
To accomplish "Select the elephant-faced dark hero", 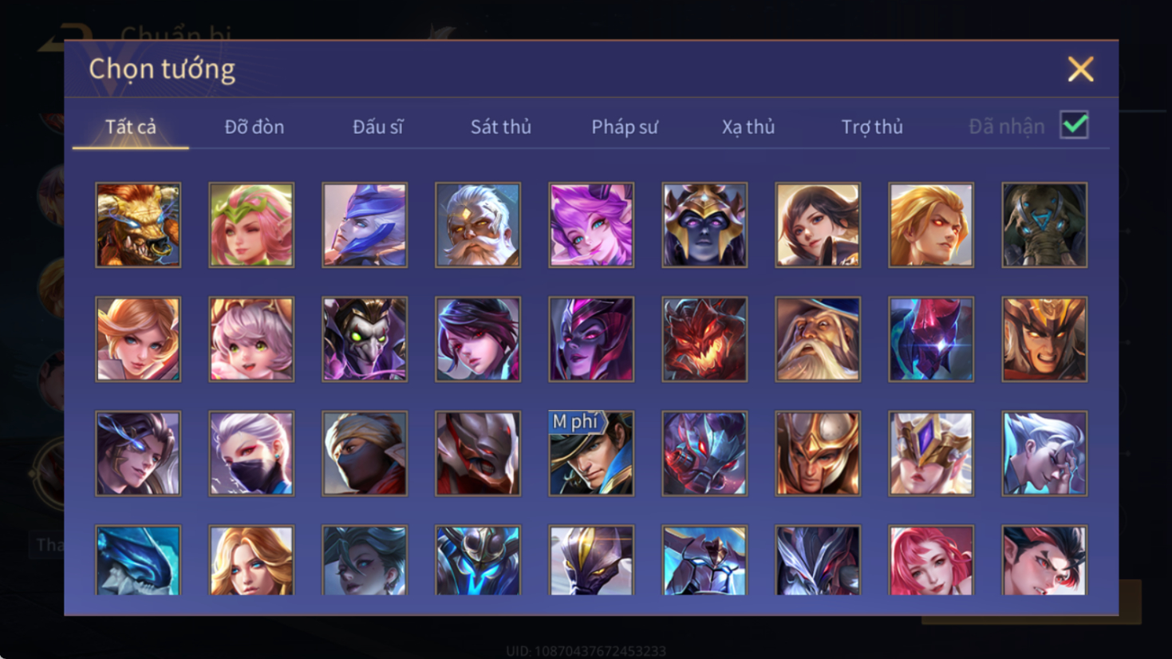I will tap(1044, 225).
